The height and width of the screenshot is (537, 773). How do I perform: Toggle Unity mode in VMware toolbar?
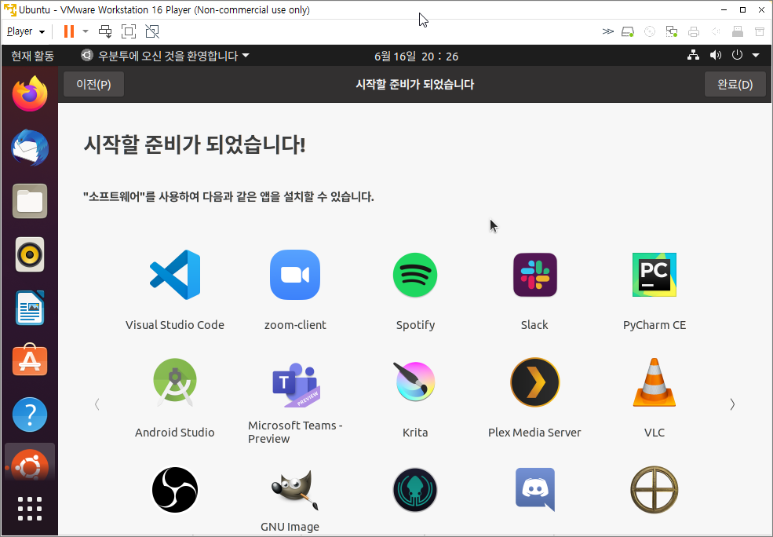pos(152,31)
